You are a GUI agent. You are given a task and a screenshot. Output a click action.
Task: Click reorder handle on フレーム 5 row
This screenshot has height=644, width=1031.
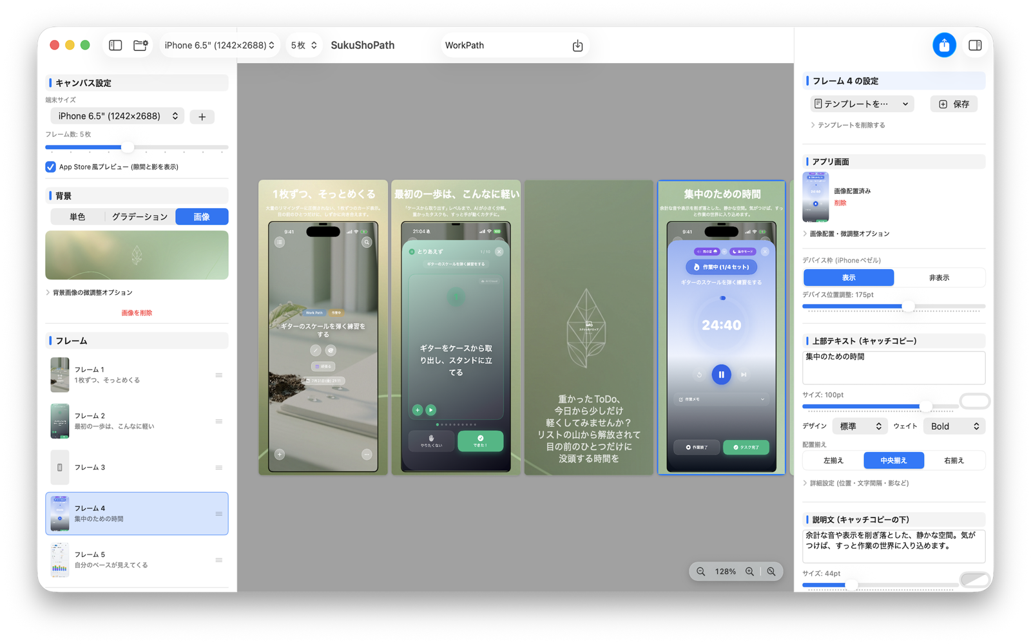(x=219, y=560)
